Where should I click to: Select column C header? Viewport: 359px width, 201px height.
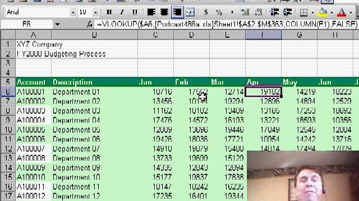tap(155, 35)
